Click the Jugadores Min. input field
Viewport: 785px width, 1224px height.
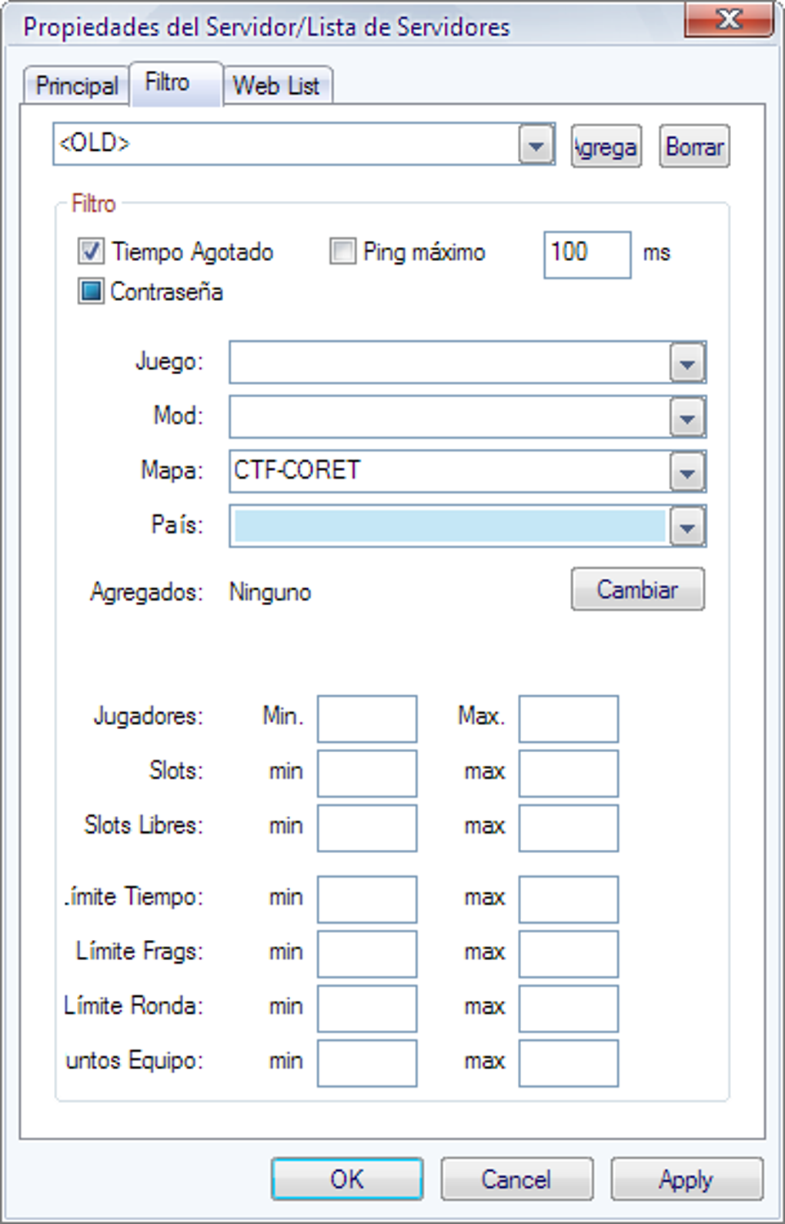[367, 719]
